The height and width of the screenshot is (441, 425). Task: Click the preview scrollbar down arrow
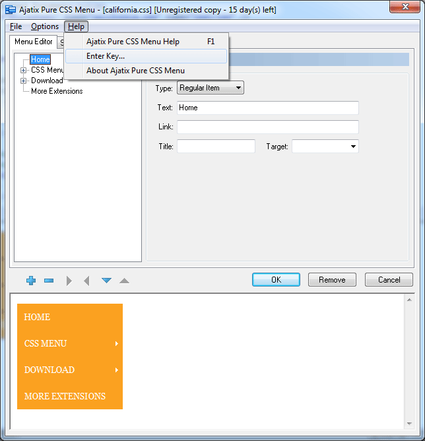tap(410, 424)
